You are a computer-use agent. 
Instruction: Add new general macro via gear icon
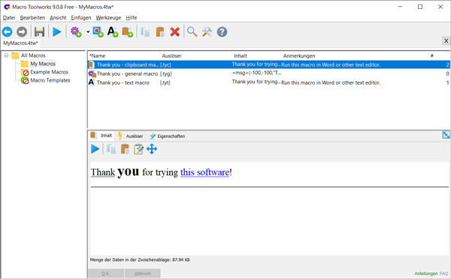(76, 31)
